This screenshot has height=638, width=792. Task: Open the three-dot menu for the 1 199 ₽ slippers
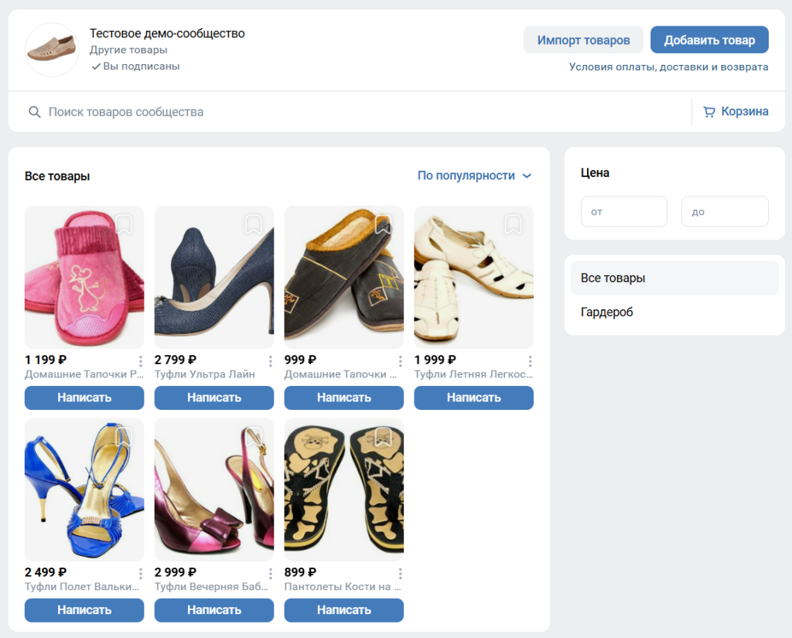[141, 361]
